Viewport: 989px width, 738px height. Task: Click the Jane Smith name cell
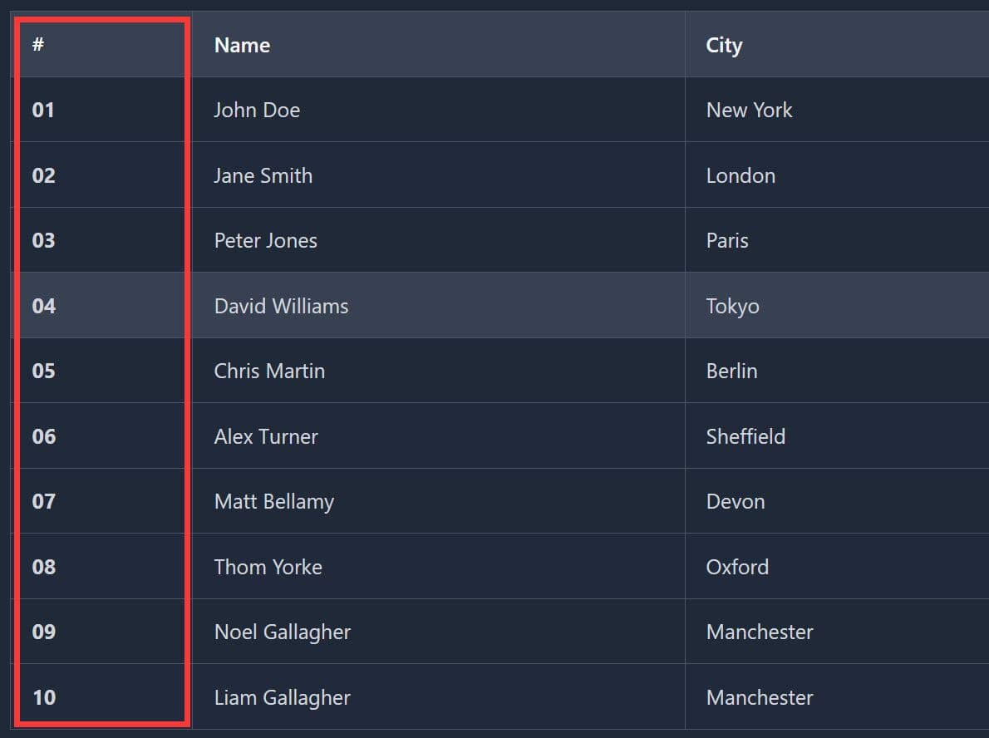263,176
